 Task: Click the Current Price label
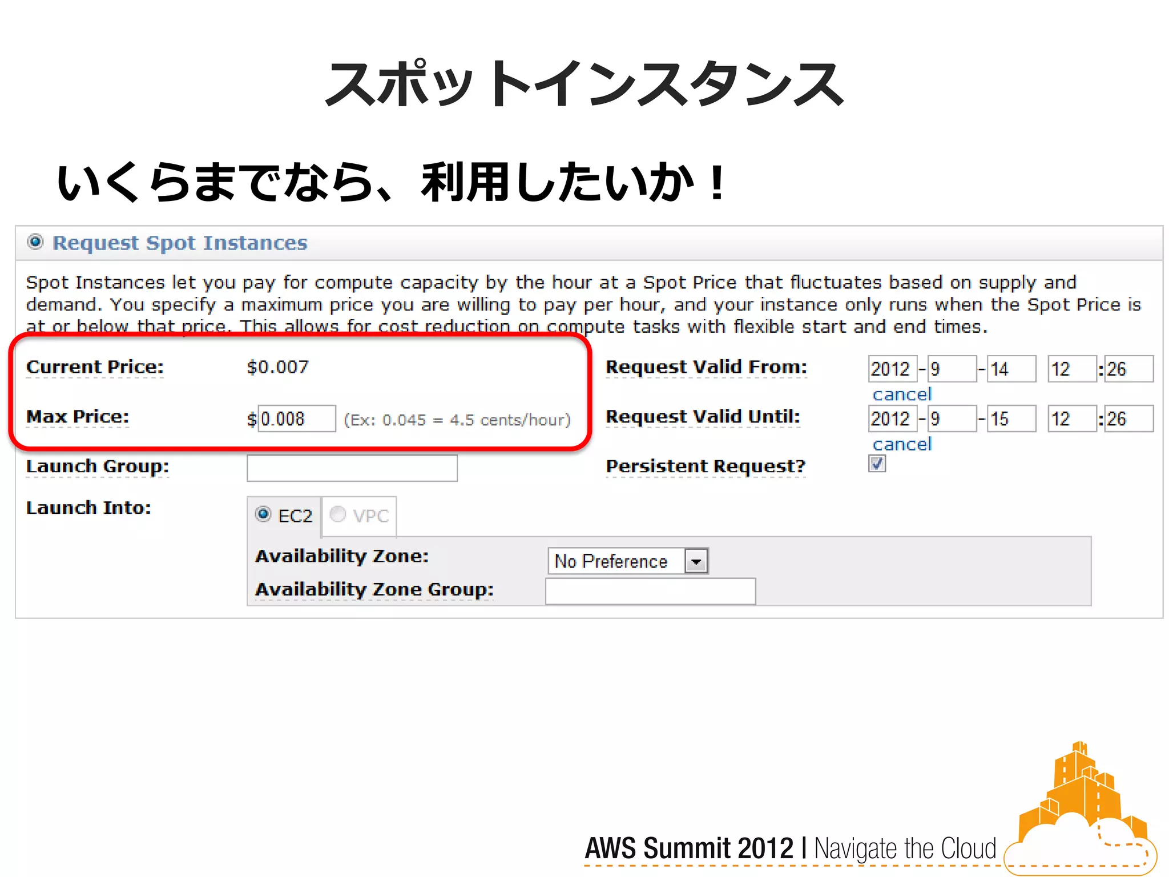coord(95,367)
